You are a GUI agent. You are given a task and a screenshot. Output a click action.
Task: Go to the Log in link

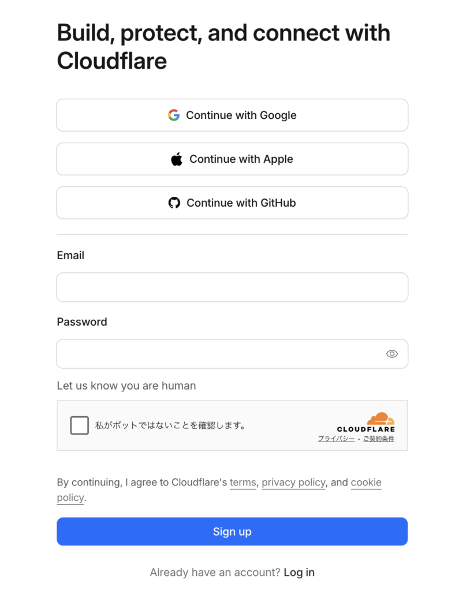pyautogui.click(x=299, y=573)
